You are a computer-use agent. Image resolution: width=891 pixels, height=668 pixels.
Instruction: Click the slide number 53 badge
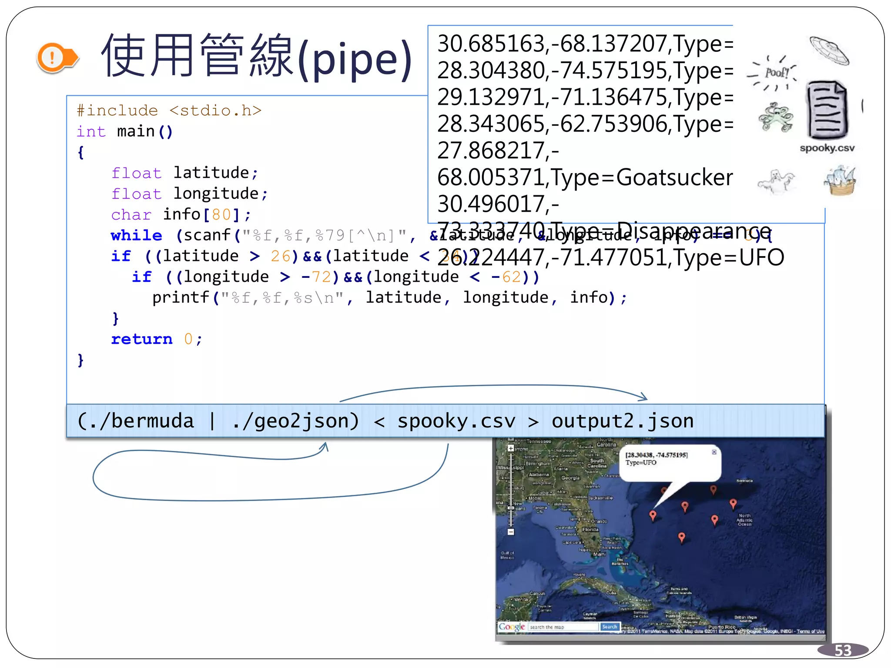point(843,650)
